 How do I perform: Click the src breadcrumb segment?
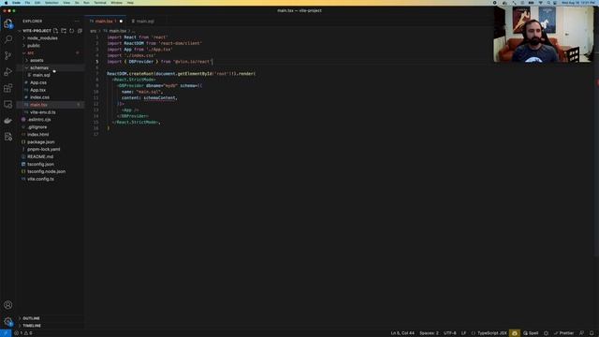94,31
